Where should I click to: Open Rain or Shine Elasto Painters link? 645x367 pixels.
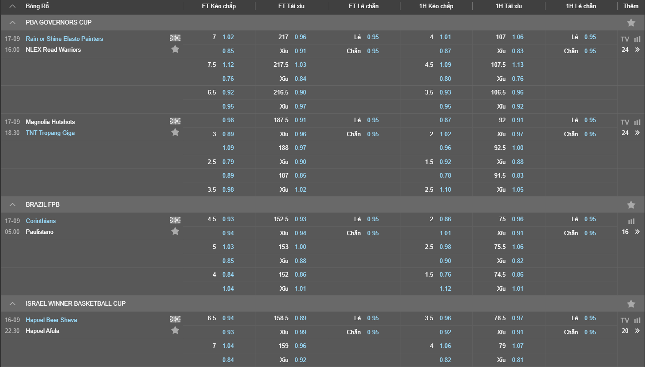click(65, 39)
